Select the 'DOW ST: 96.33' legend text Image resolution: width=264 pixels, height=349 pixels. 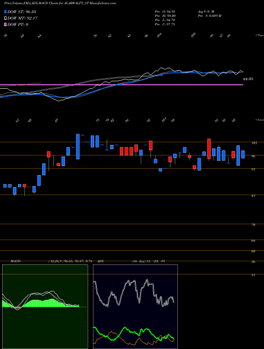(22, 12)
